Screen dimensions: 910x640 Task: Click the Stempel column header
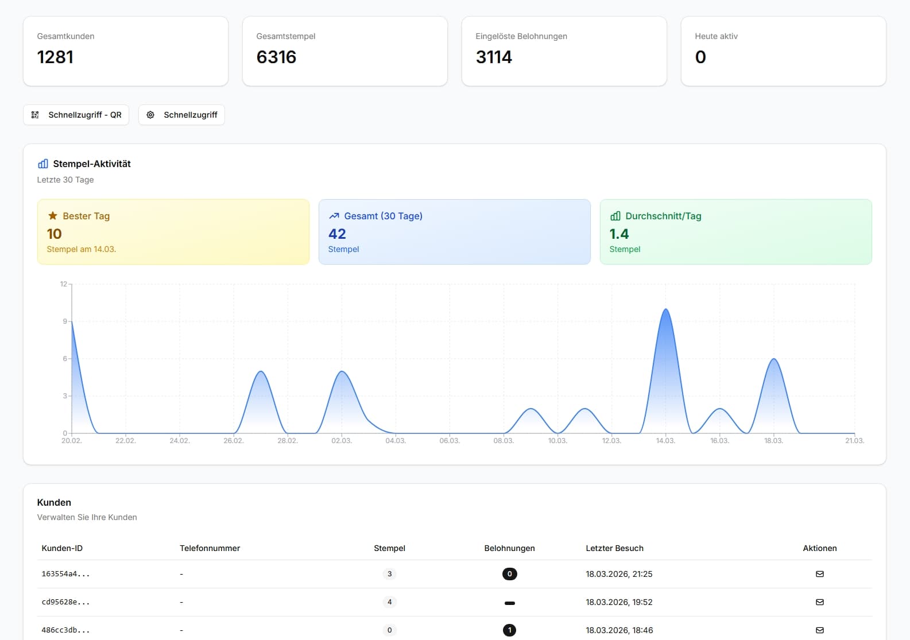390,548
